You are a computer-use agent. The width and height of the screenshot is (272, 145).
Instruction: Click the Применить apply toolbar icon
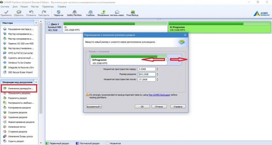(6, 13)
